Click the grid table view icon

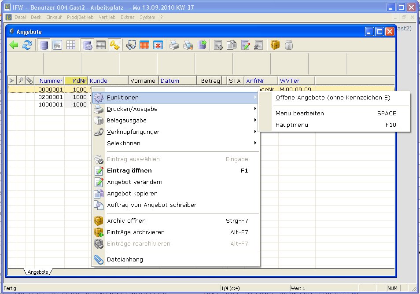(71, 45)
